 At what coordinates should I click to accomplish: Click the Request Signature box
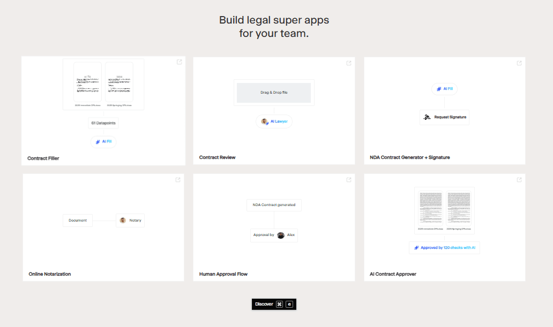(x=444, y=117)
